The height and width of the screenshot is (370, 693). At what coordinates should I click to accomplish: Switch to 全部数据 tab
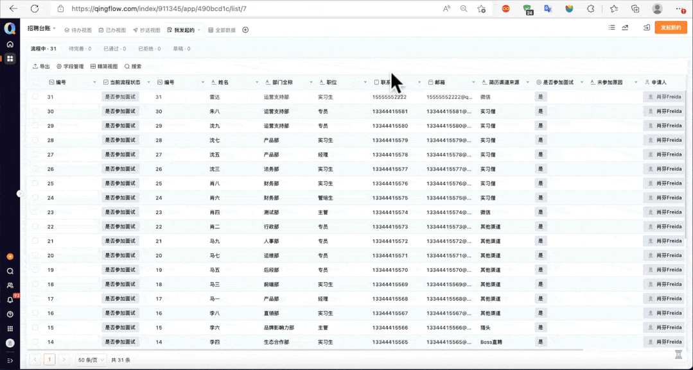click(x=222, y=30)
